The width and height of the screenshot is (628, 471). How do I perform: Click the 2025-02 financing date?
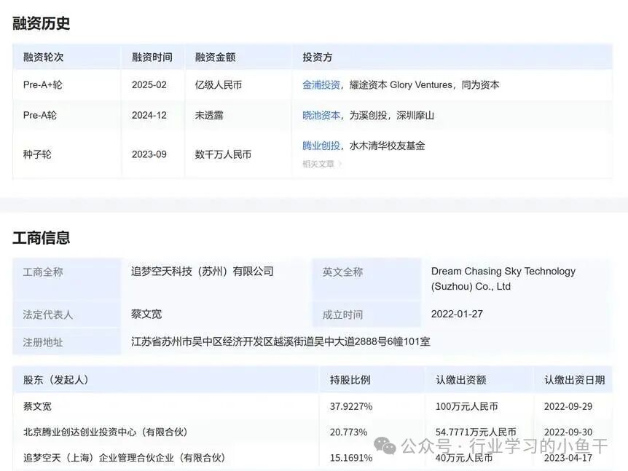coord(149,85)
